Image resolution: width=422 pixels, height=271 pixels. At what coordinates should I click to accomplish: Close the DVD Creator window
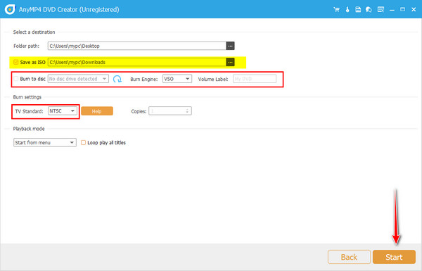click(414, 10)
